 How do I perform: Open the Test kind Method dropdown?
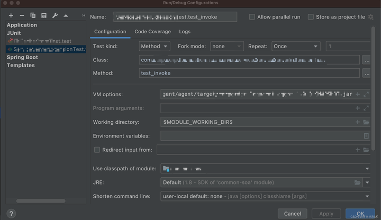point(155,47)
